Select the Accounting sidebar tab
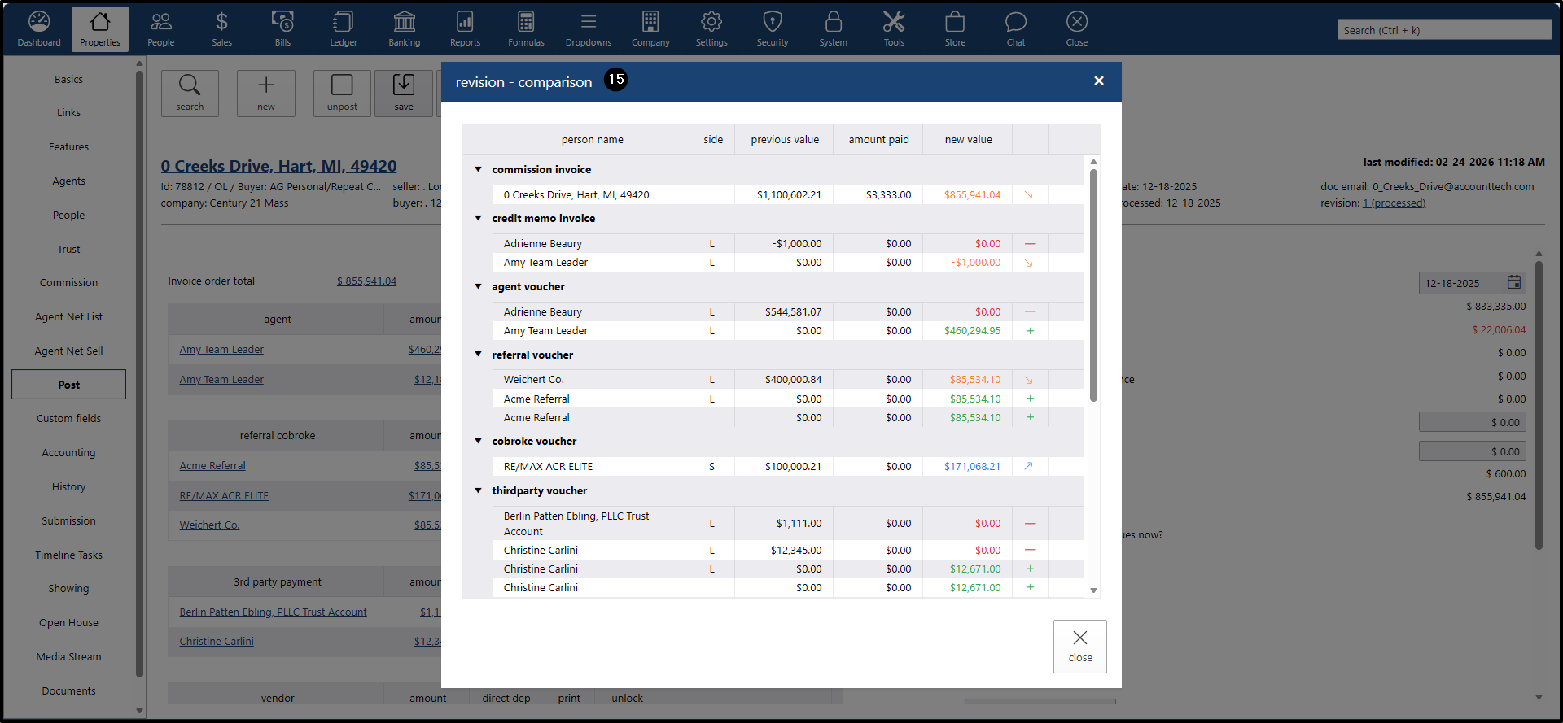1563x723 pixels. pos(68,453)
